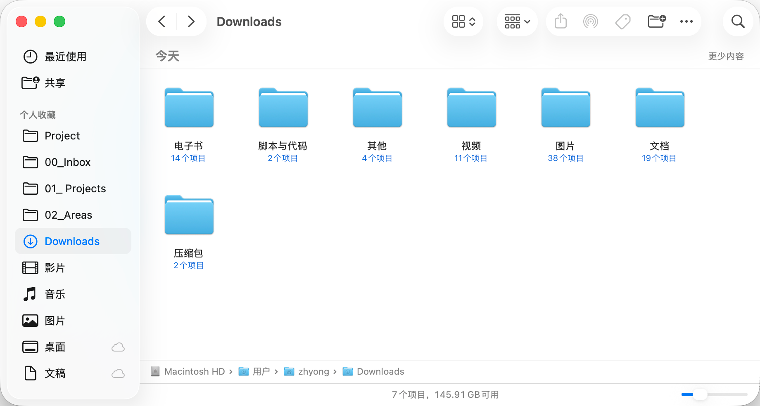Select 01_ Projects in the sidebar
The height and width of the screenshot is (406, 760).
click(73, 189)
